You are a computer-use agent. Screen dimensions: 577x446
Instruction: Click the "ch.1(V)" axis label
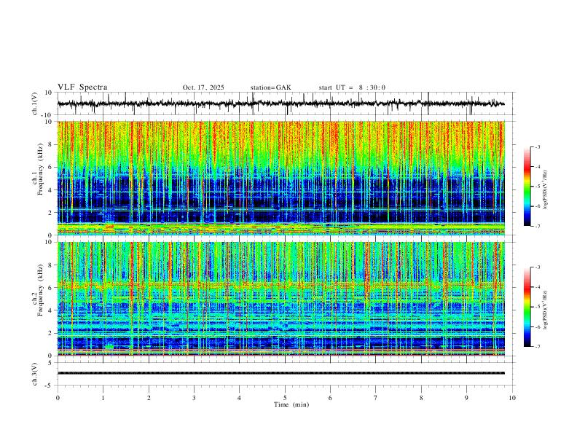coord(35,103)
